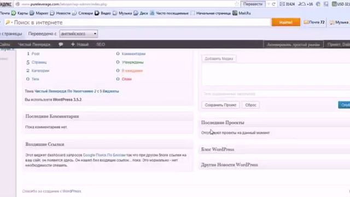
Task: Click WordPress 3.5.2 version text
Action: click(x=67, y=100)
